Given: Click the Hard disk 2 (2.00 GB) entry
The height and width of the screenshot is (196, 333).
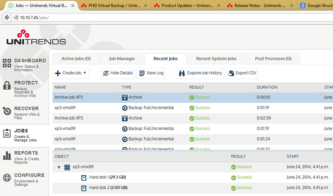Looking at the screenshot, I should (108, 188).
